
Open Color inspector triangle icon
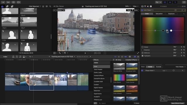point(145,6)
